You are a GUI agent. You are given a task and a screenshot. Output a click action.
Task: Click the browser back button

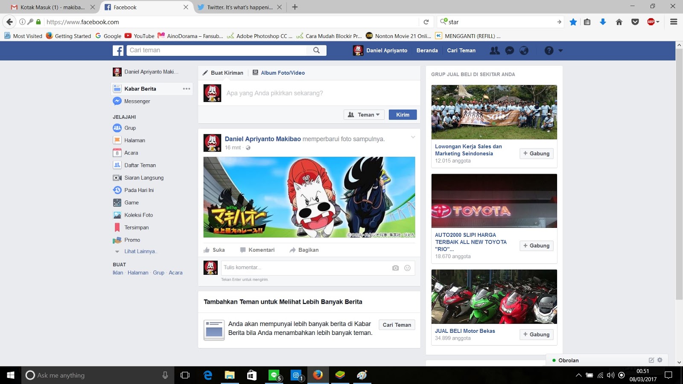click(x=9, y=22)
